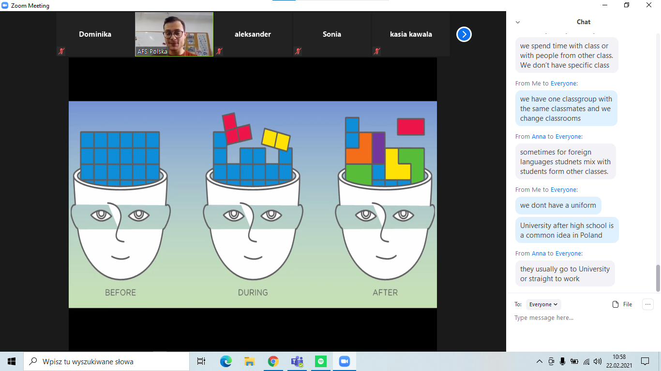The image size is (661, 371).
Task: Attach a file in chat
Action: pos(622,304)
